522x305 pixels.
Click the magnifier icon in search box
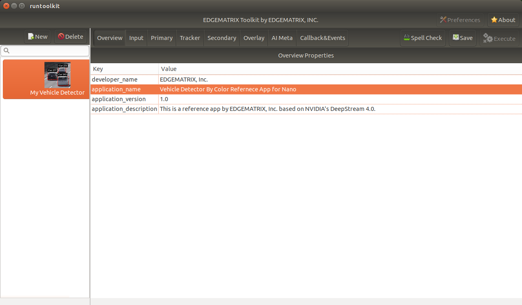[7, 51]
